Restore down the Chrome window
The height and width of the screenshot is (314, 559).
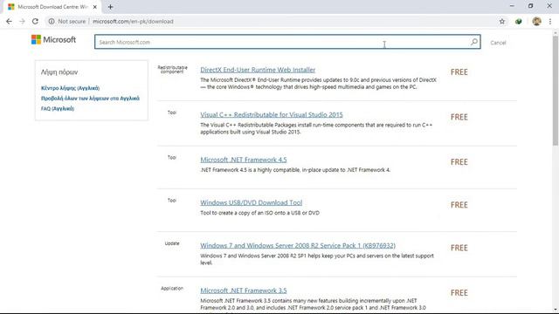click(x=530, y=6)
